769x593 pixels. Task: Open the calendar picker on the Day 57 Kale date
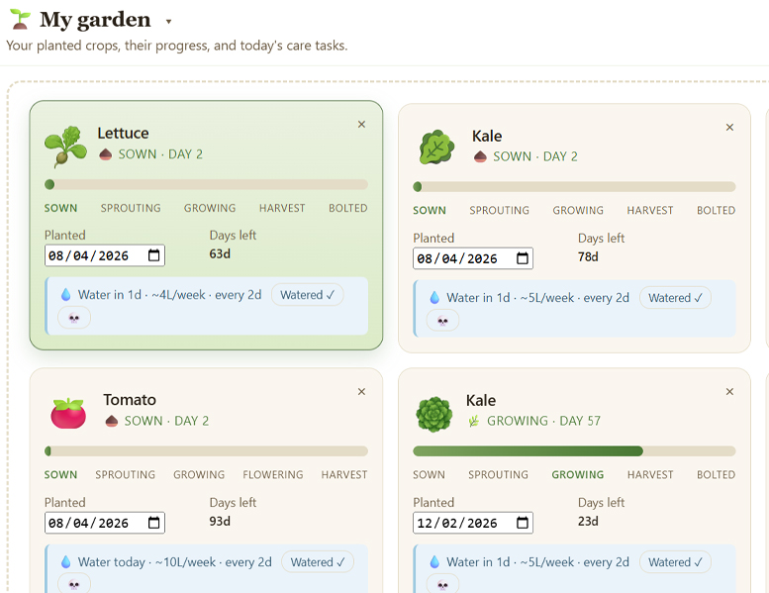coord(522,523)
